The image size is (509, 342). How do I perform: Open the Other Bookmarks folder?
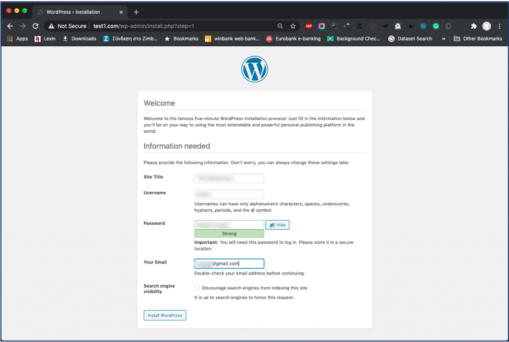point(478,39)
